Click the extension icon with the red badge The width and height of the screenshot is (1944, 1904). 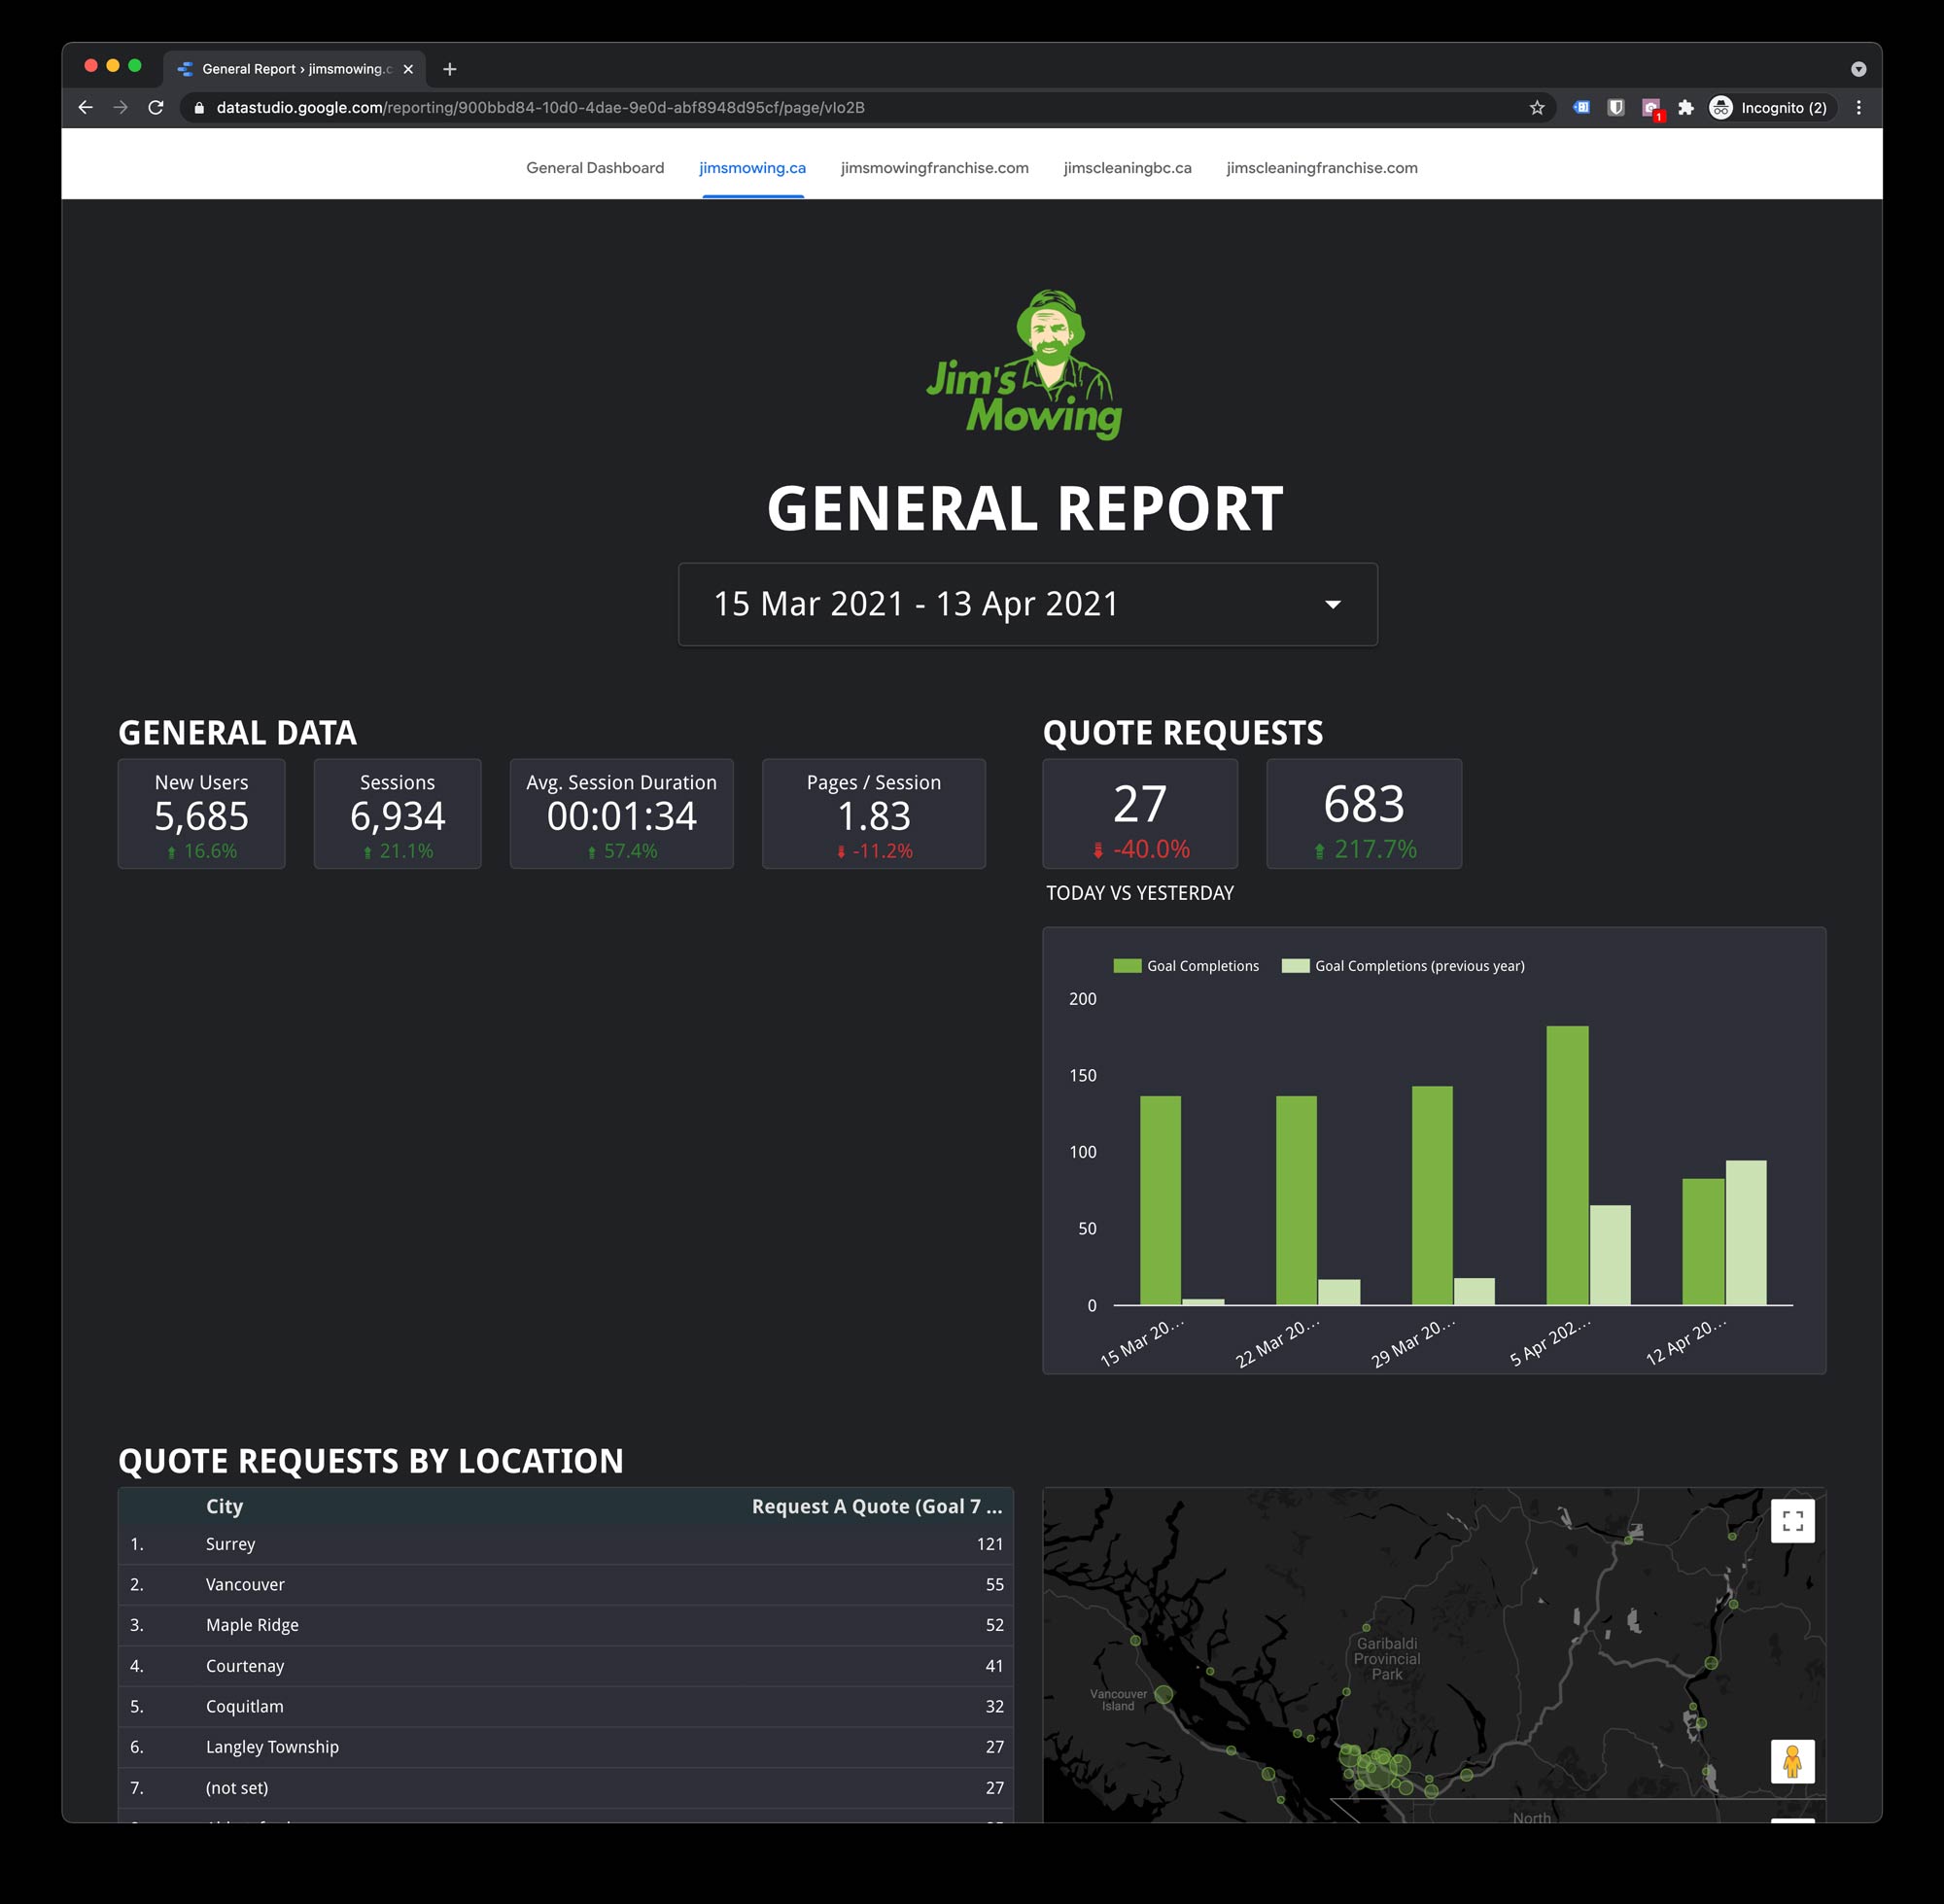pyautogui.click(x=1652, y=109)
